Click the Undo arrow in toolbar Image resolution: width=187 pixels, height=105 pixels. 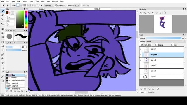[x=4, y=5]
